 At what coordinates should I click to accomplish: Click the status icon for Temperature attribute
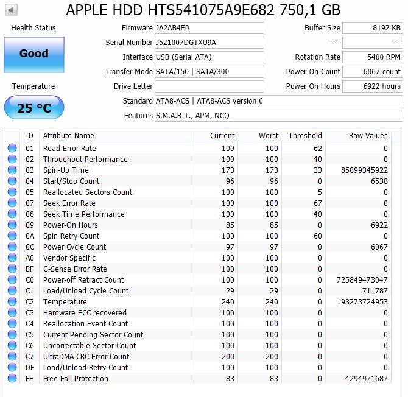pos(12,301)
